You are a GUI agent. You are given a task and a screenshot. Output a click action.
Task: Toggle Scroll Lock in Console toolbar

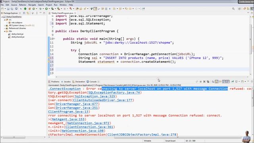pos(216,81)
